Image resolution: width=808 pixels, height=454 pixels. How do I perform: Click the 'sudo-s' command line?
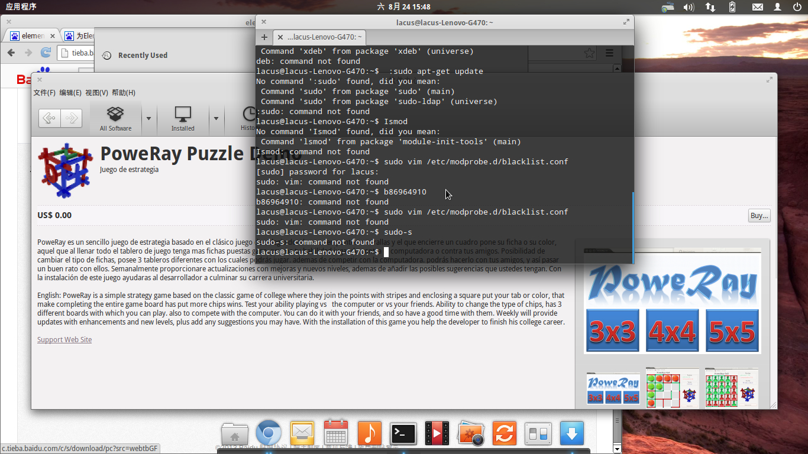point(334,232)
